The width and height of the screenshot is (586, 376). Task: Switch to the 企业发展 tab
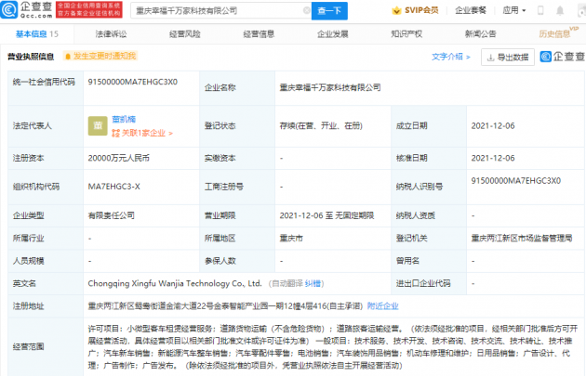coord(333,34)
